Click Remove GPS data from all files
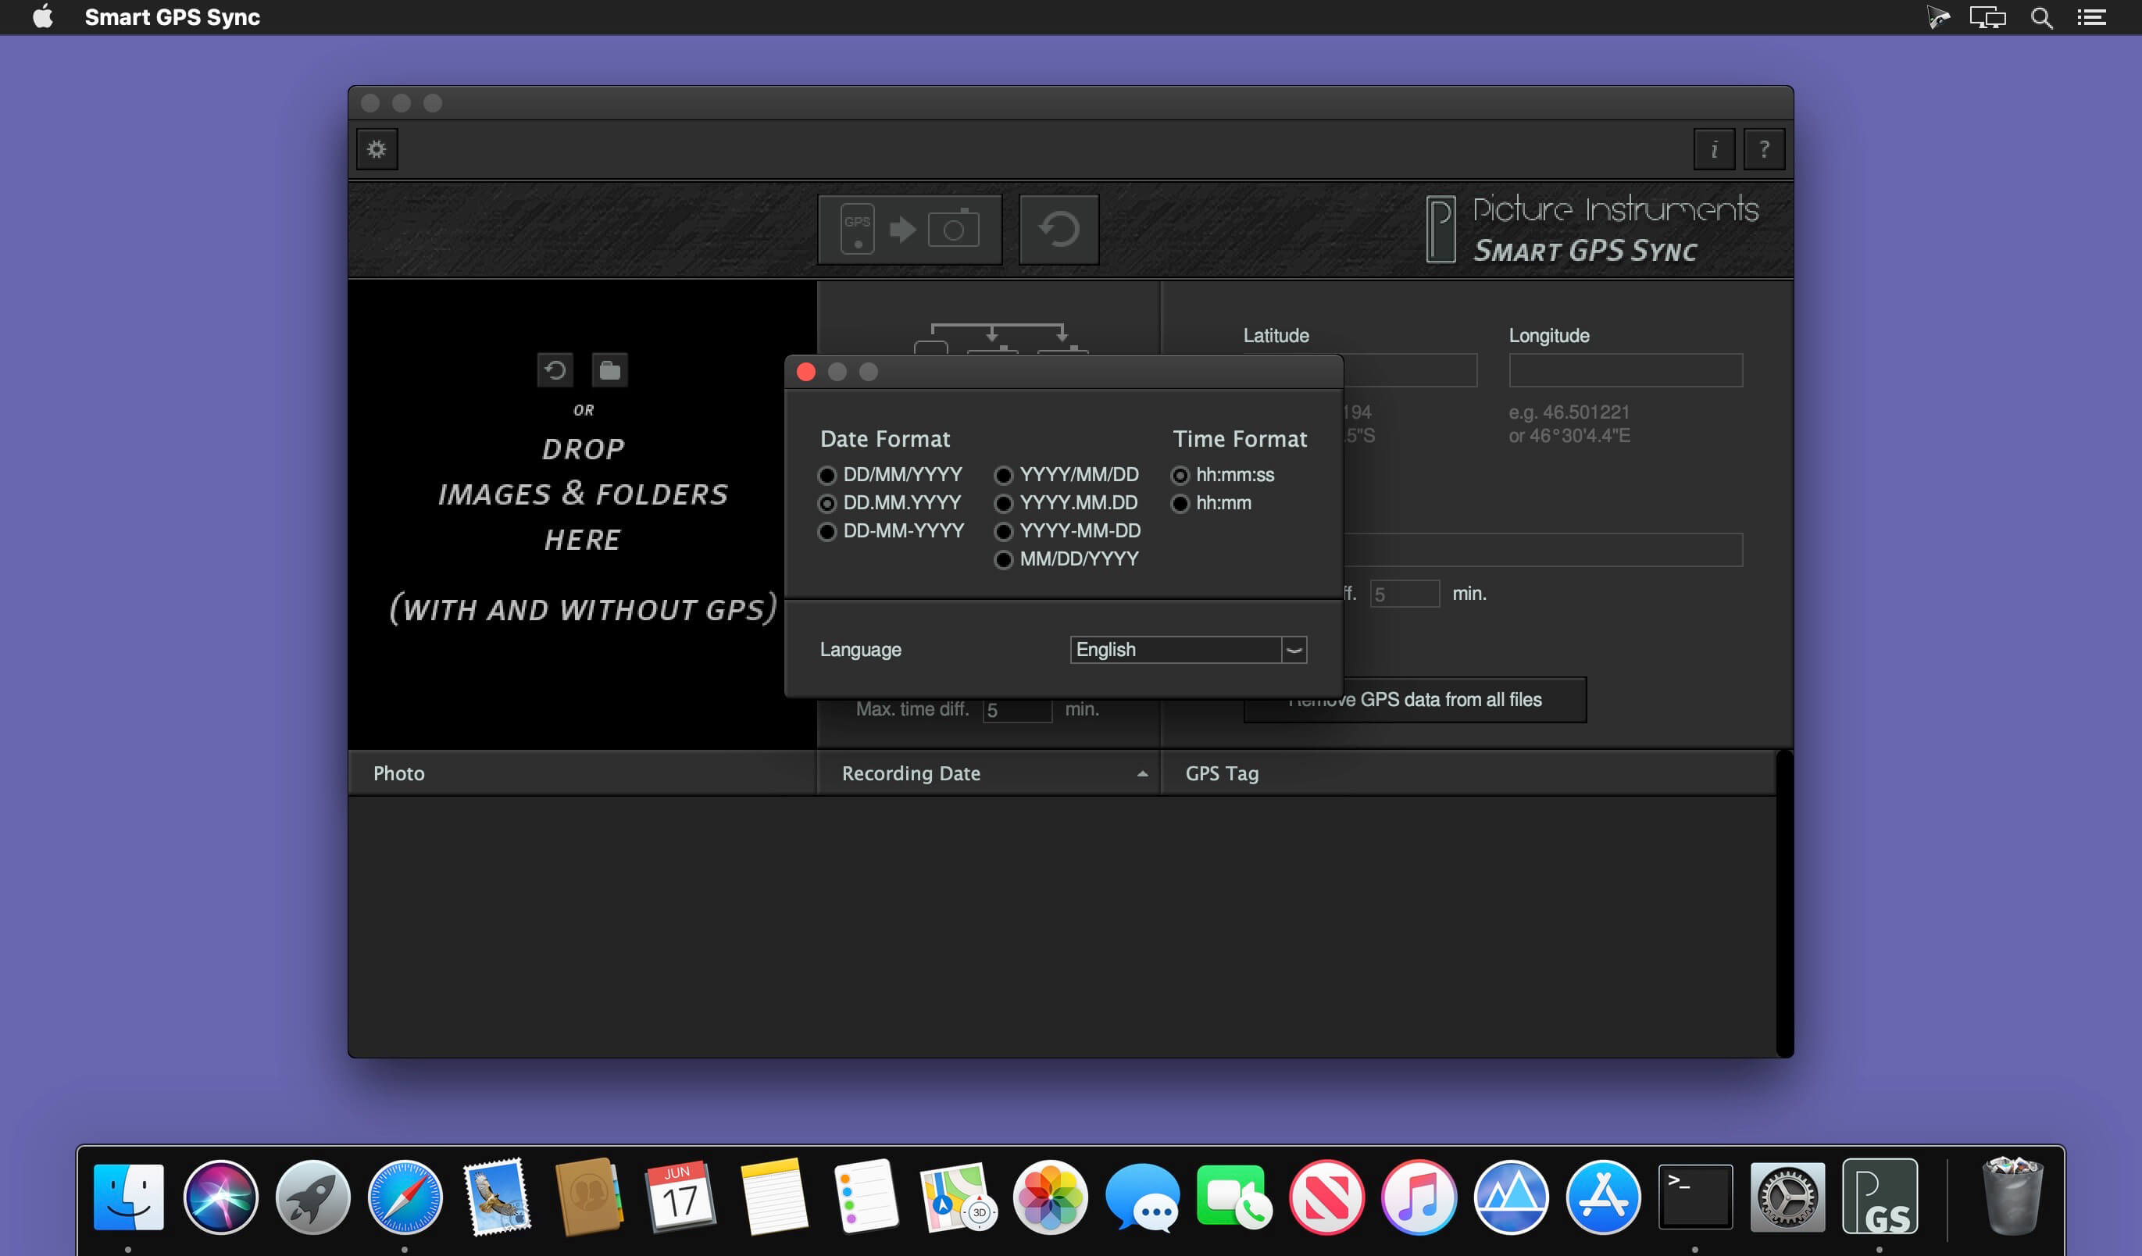 [1415, 699]
